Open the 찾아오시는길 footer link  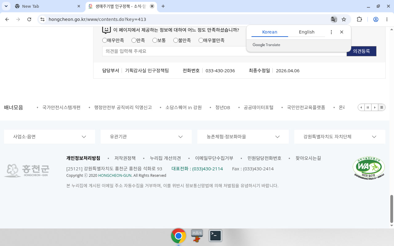point(308,158)
